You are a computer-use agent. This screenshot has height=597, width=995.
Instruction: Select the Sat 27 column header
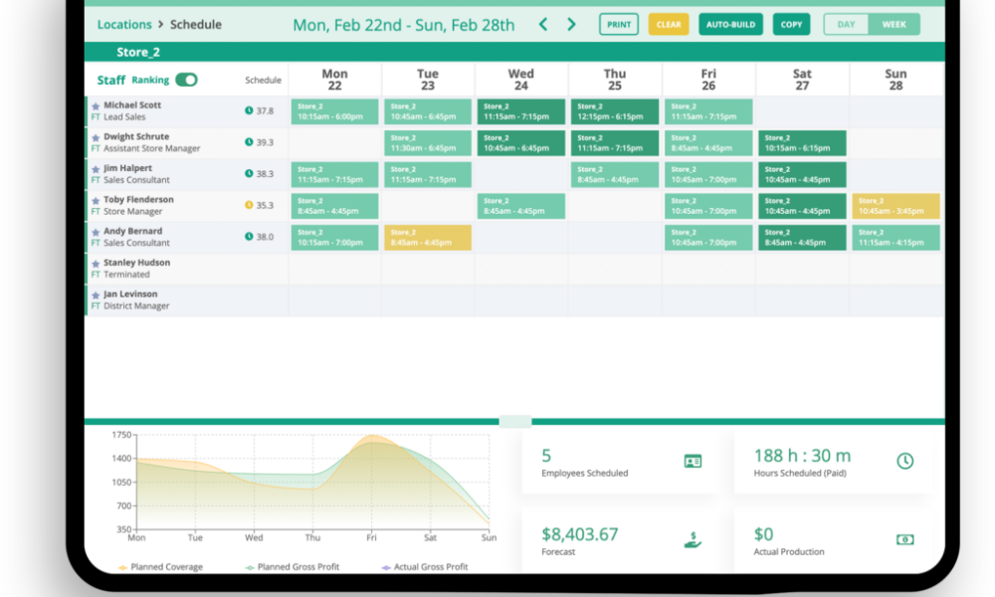(802, 80)
